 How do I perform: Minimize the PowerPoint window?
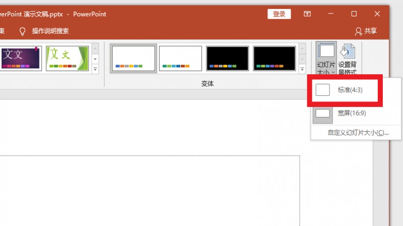click(331, 14)
